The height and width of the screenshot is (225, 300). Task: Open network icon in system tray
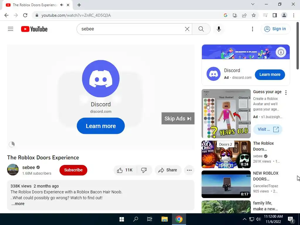click(x=252, y=219)
